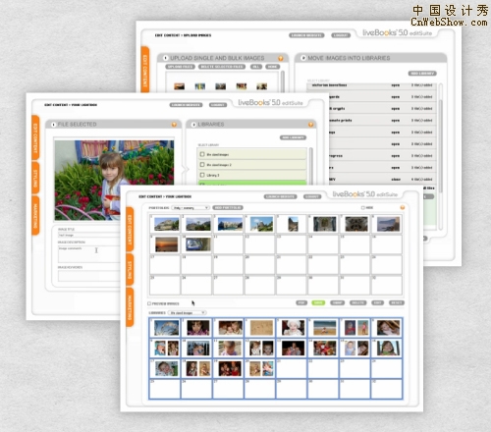Enable the Preview Images checkbox
Screen dimensions: 491x432
click(x=149, y=303)
